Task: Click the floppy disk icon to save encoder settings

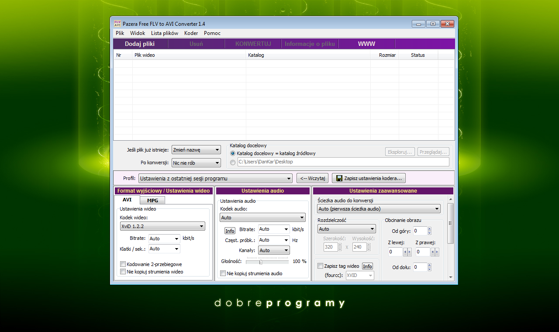Action: click(x=339, y=178)
